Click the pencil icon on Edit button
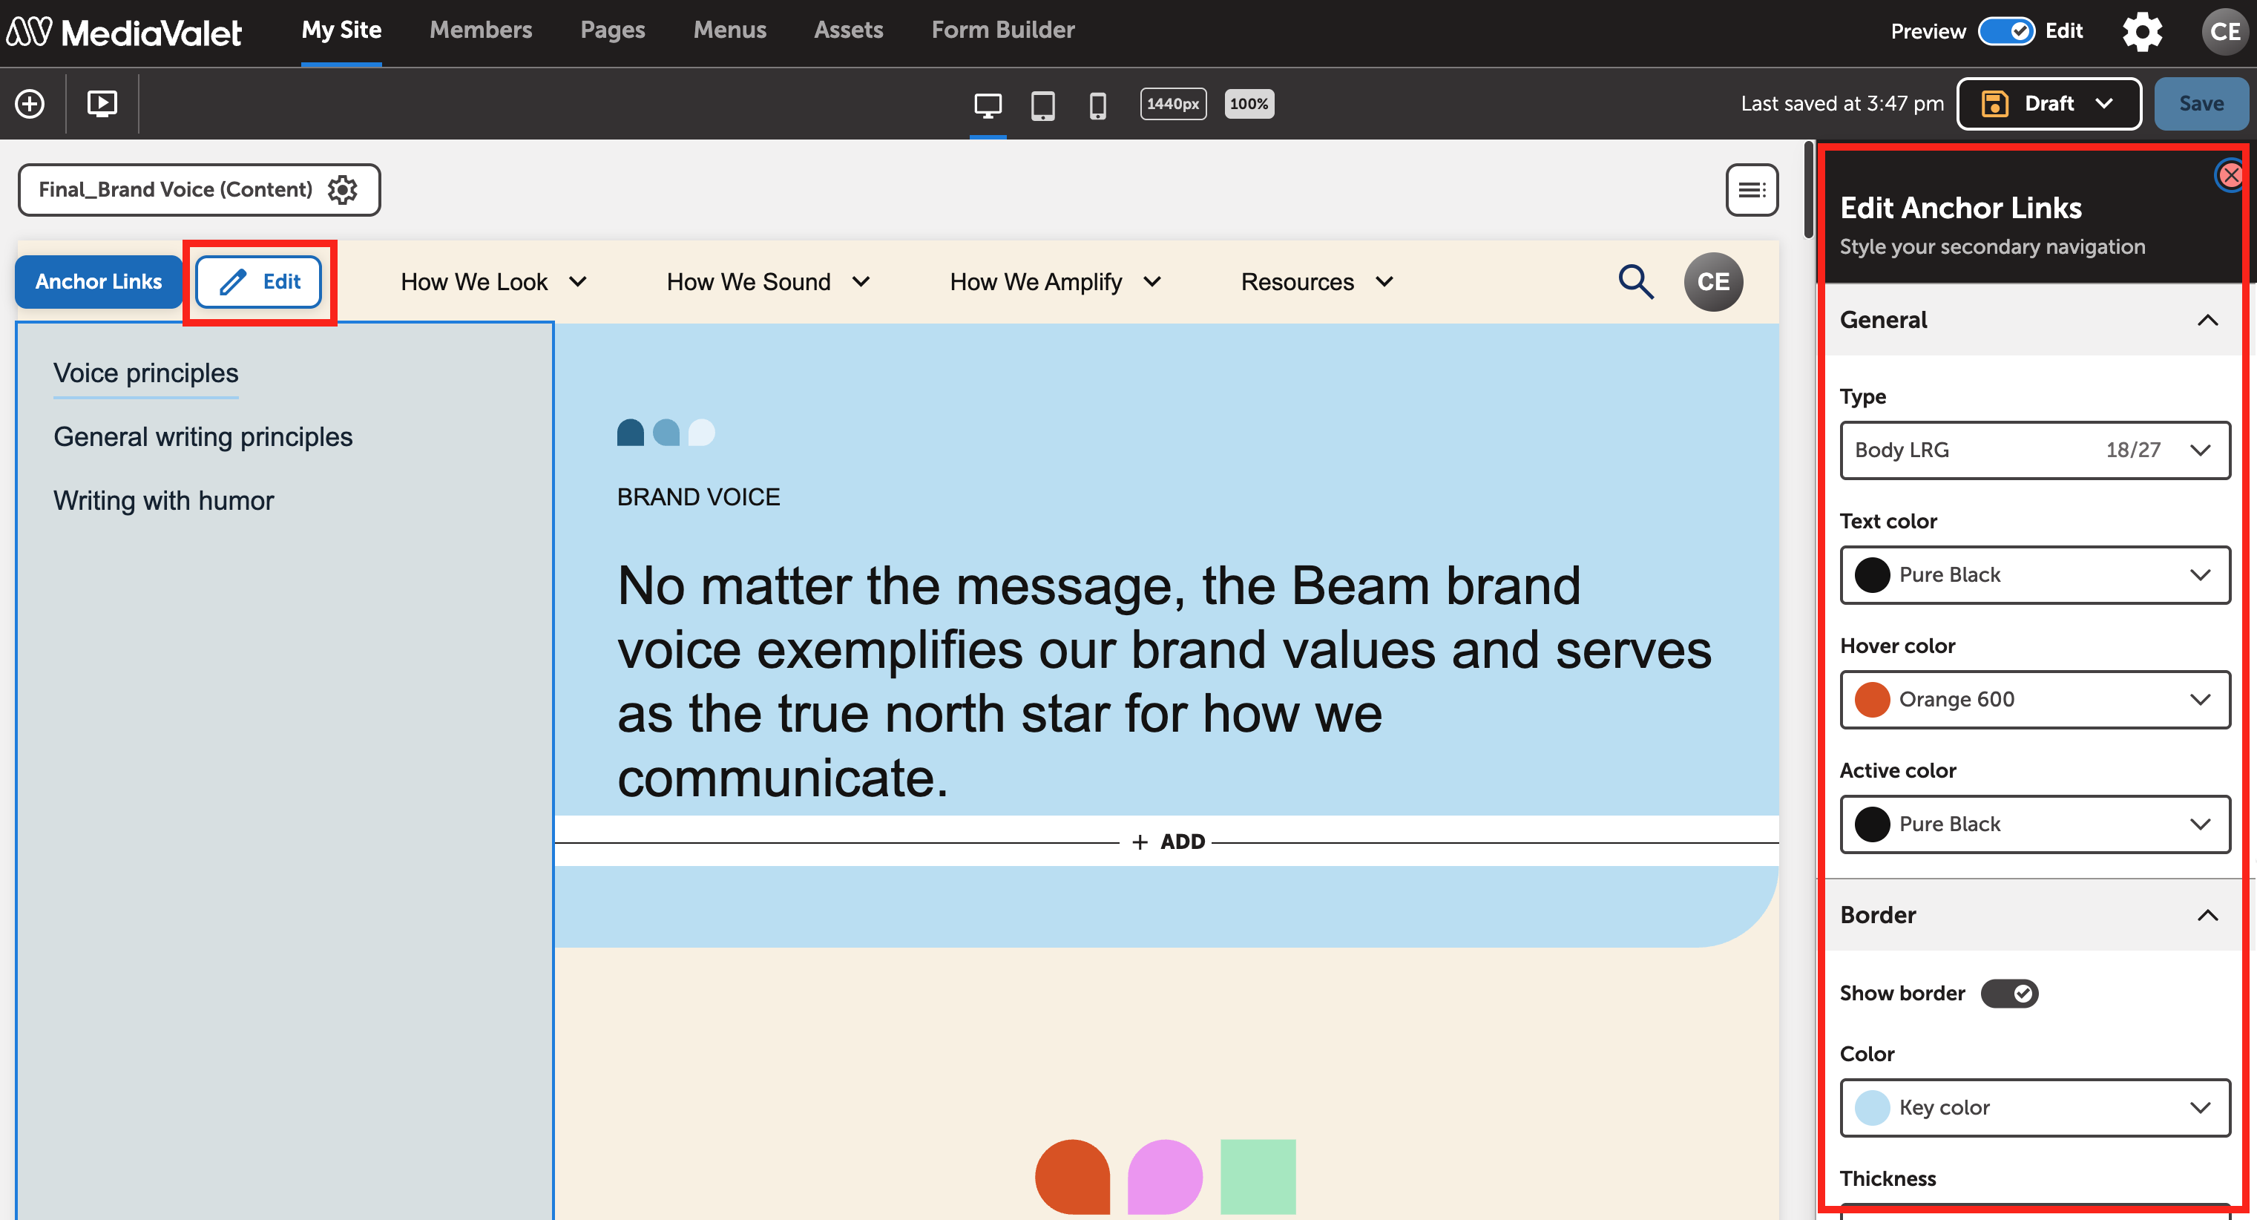 pos(232,281)
